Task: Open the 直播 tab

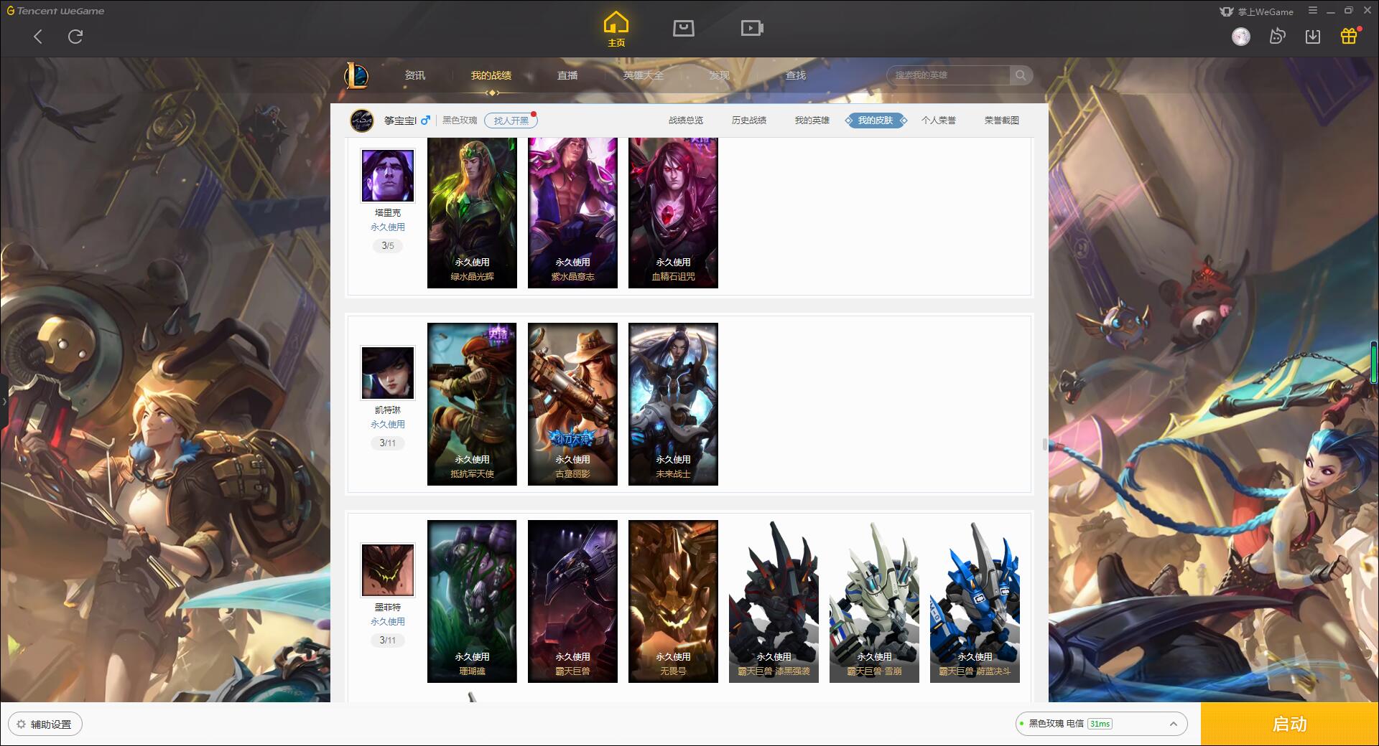Action: pos(567,75)
